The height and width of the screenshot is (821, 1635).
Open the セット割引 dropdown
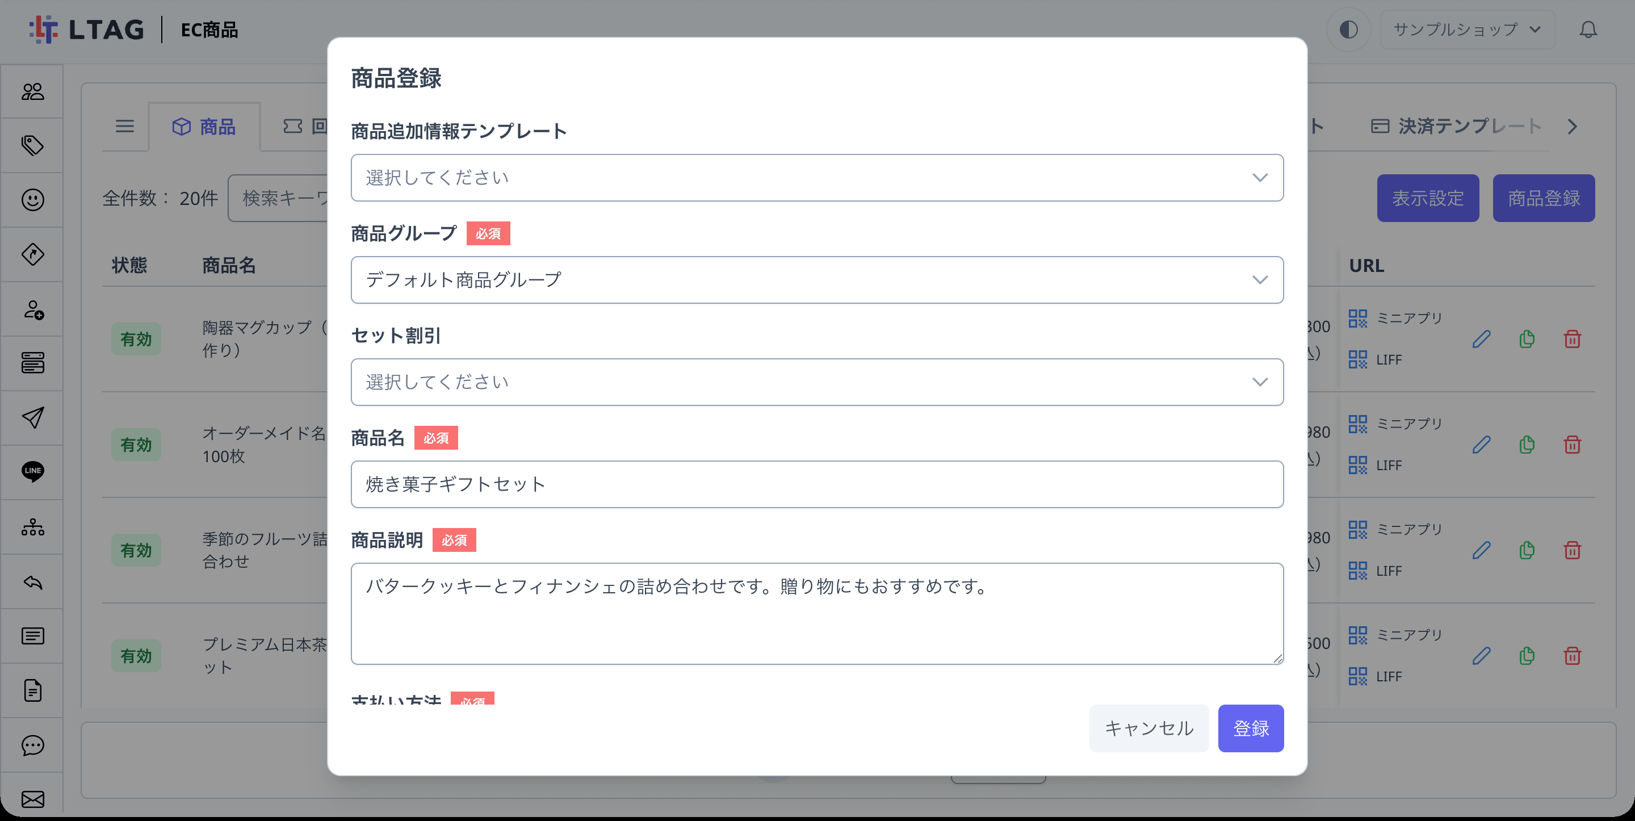click(x=817, y=382)
